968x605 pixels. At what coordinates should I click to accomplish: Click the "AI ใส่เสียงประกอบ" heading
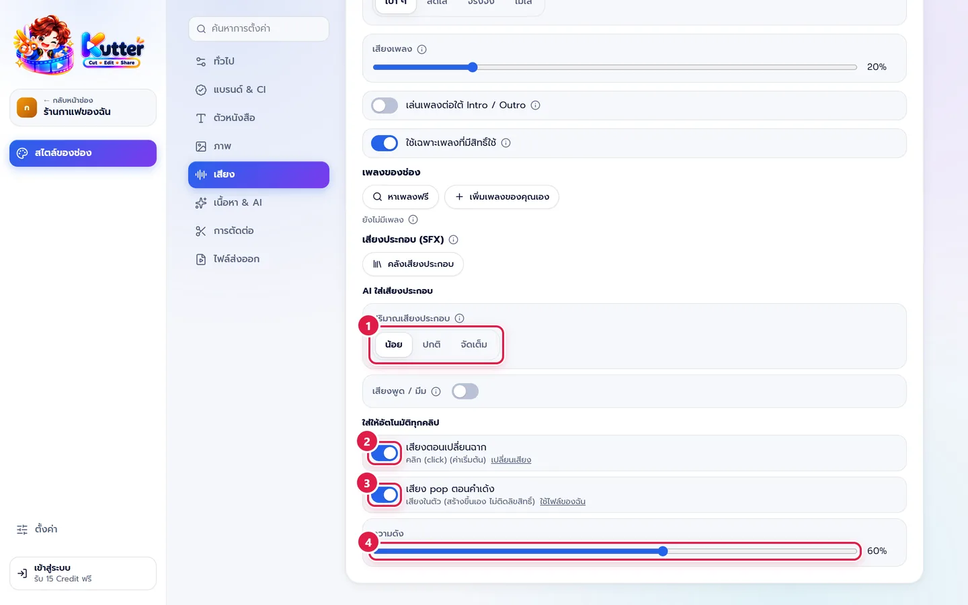click(397, 291)
